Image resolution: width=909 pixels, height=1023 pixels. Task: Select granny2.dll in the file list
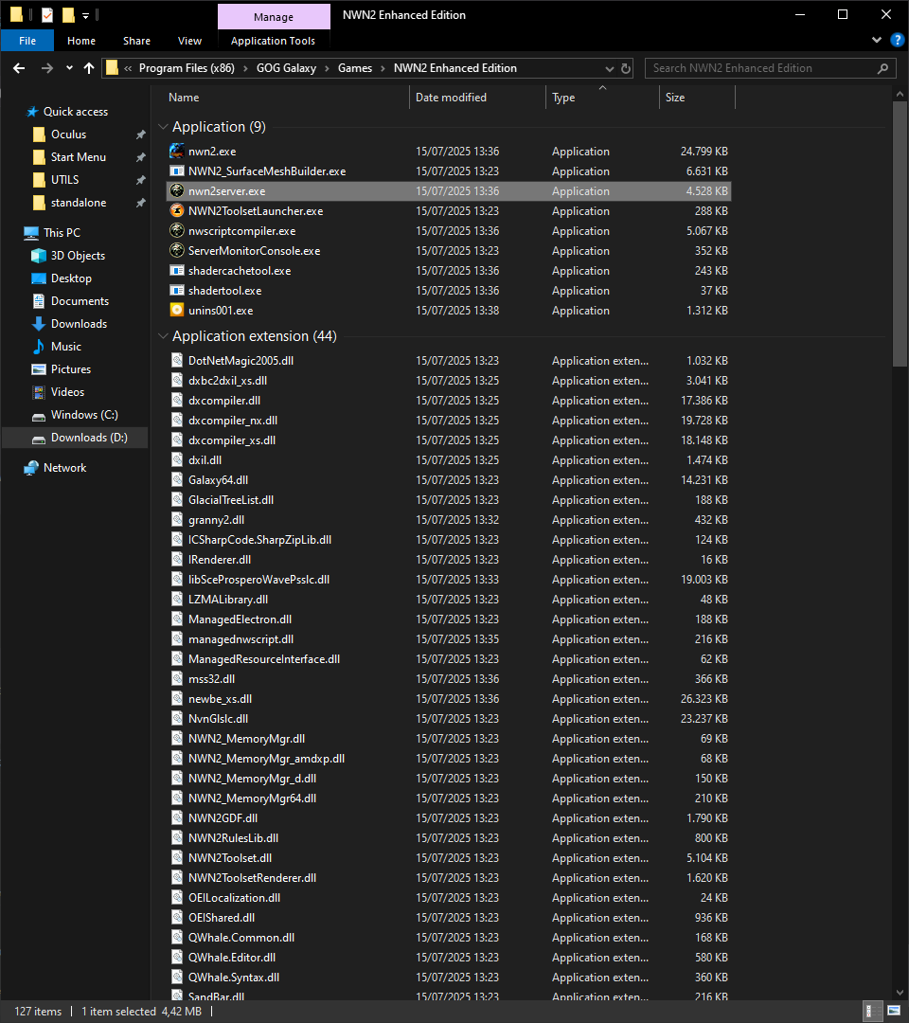[x=216, y=520]
